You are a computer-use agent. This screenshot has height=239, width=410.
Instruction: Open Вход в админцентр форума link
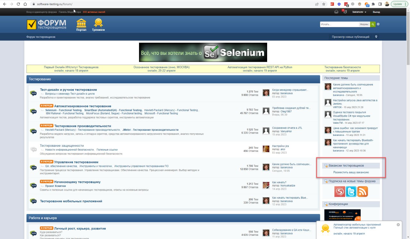point(41,12)
